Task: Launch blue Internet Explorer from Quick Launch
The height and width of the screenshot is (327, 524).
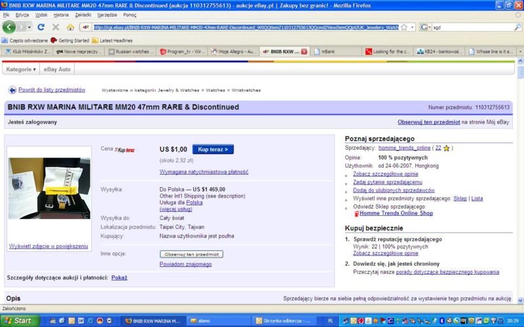Action: (x=90, y=320)
